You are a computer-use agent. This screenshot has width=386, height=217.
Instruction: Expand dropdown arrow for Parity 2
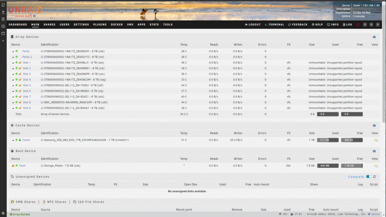(x=13, y=57)
